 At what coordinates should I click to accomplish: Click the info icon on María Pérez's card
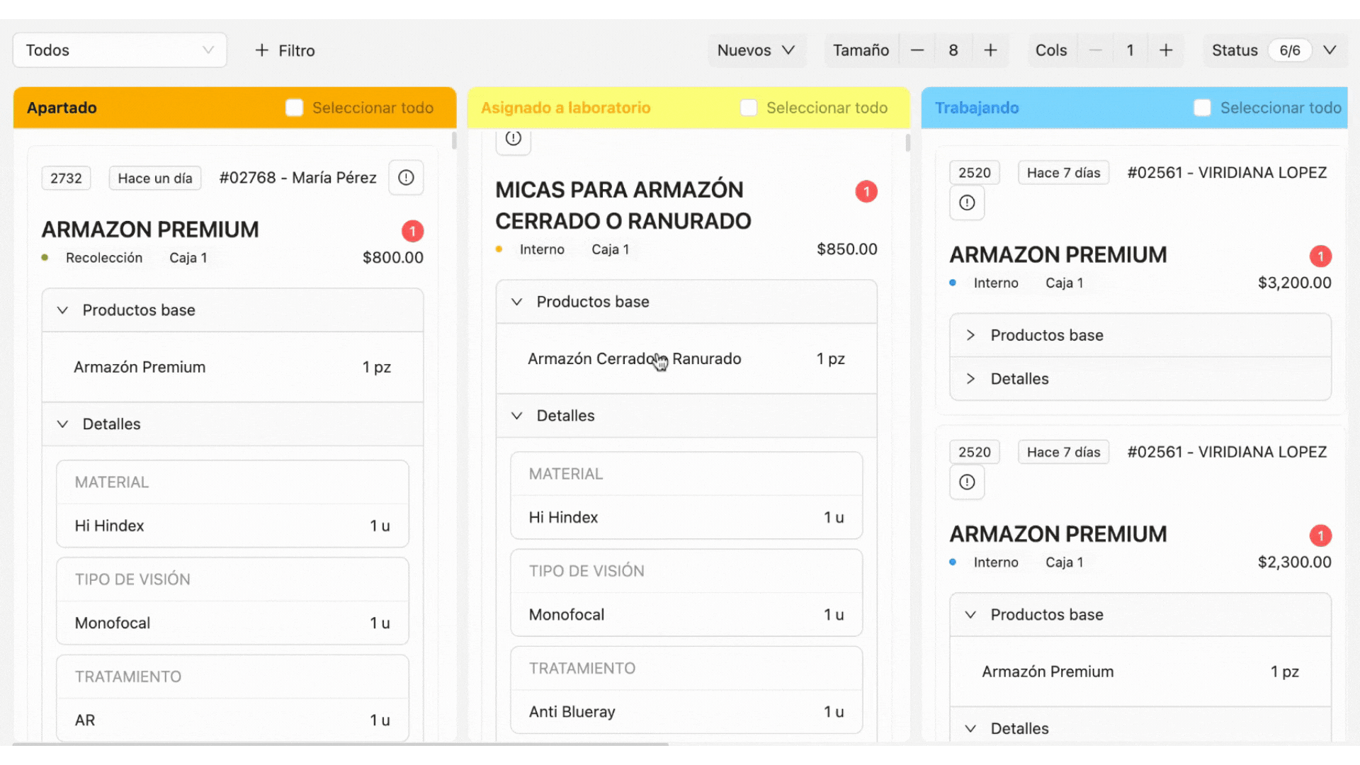click(406, 178)
